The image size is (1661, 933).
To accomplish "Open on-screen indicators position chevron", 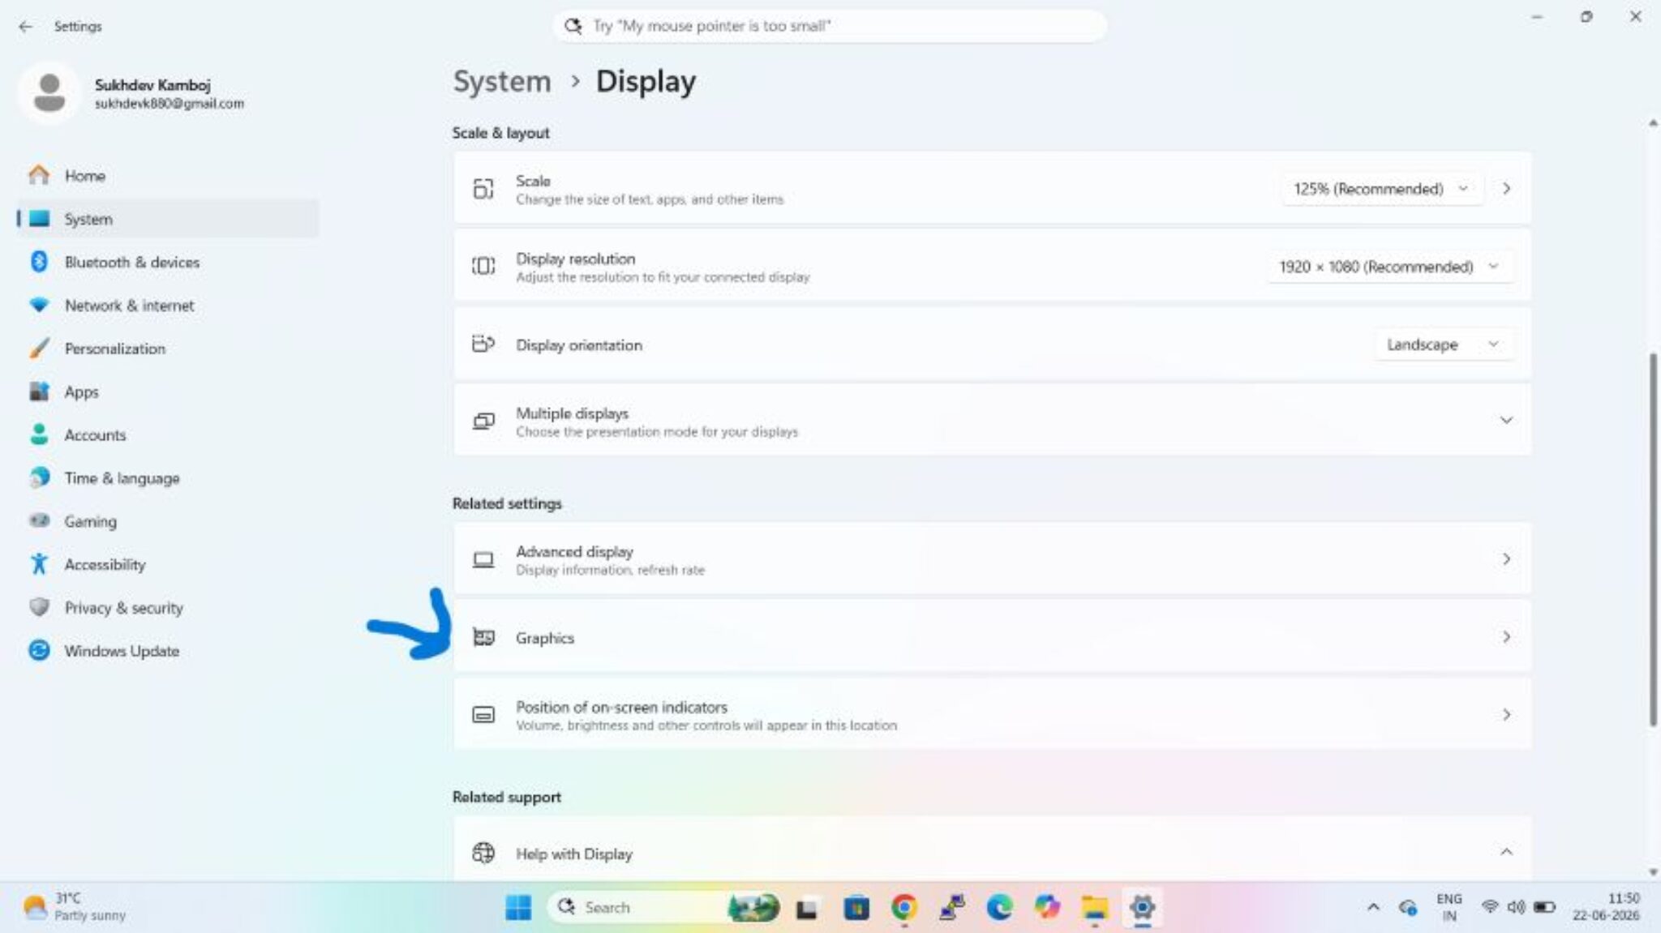I will [1506, 714].
